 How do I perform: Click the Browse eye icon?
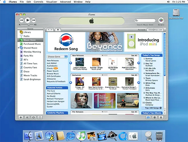pos(161,20)
